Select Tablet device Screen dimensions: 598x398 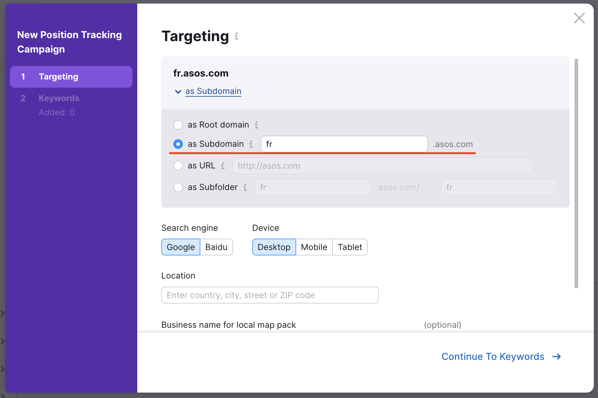pyautogui.click(x=350, y=247)
